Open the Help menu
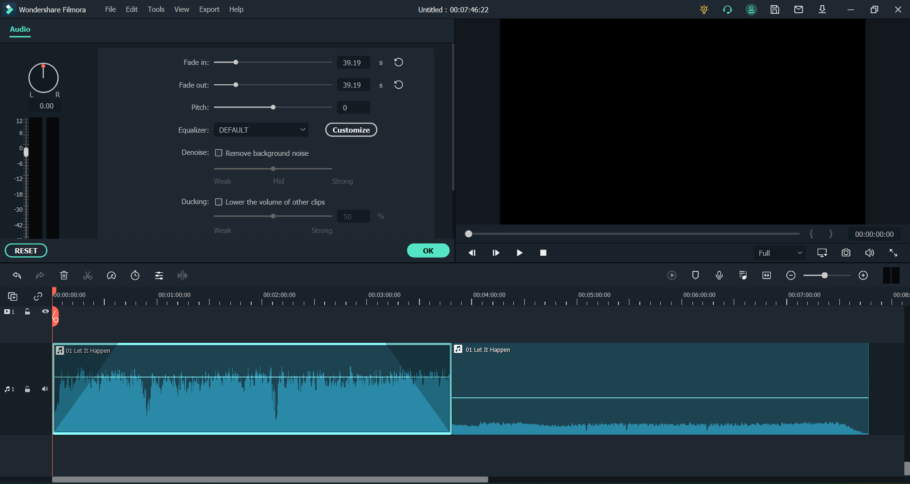910x484 pixels. pyautogui.click(x=236, y=9)
